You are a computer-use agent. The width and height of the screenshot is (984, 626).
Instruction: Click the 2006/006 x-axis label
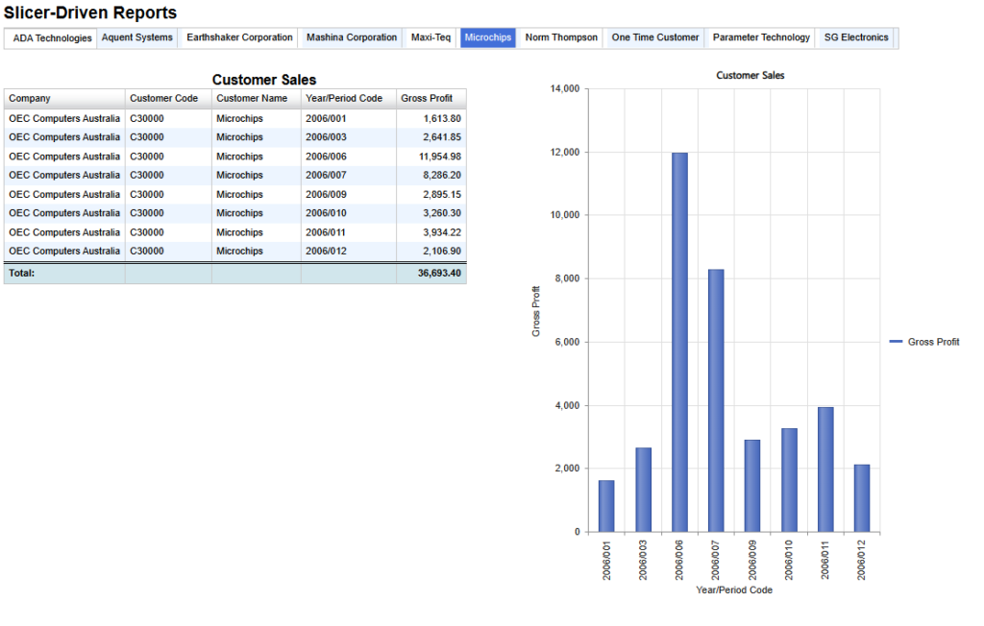pyautogui.click(x=679, y=560)
